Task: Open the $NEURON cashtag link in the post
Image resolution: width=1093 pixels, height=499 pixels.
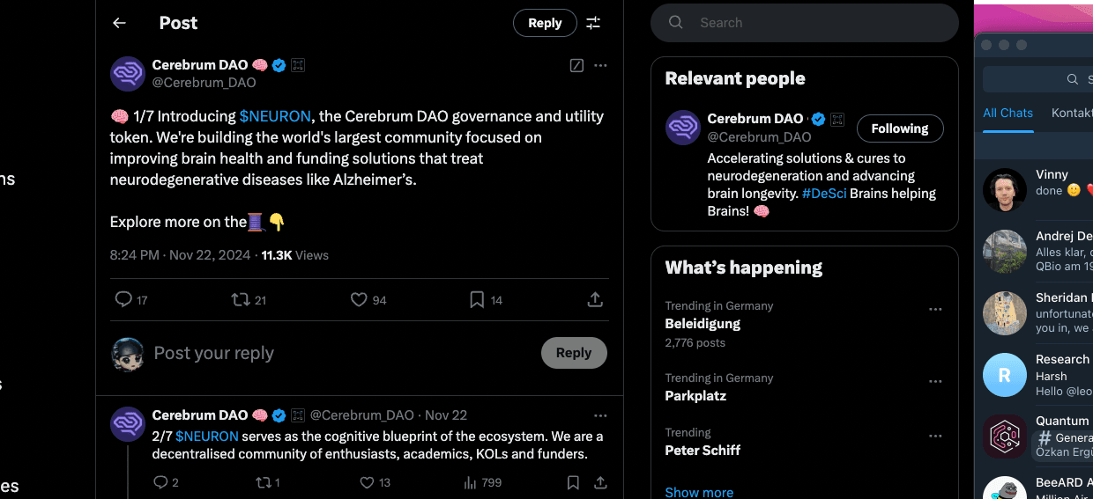Action: tap(275, 116)
